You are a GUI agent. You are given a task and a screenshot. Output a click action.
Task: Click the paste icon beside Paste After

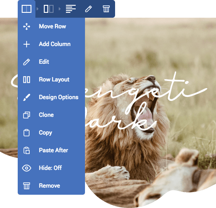click(x=27, y=150)
